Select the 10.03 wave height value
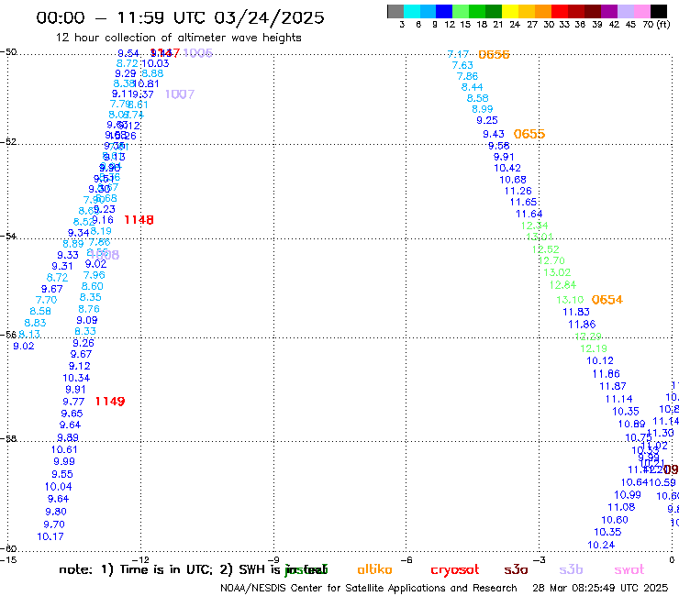The width and height of the screenshot is (679, 596). click(x=155, y=63)
